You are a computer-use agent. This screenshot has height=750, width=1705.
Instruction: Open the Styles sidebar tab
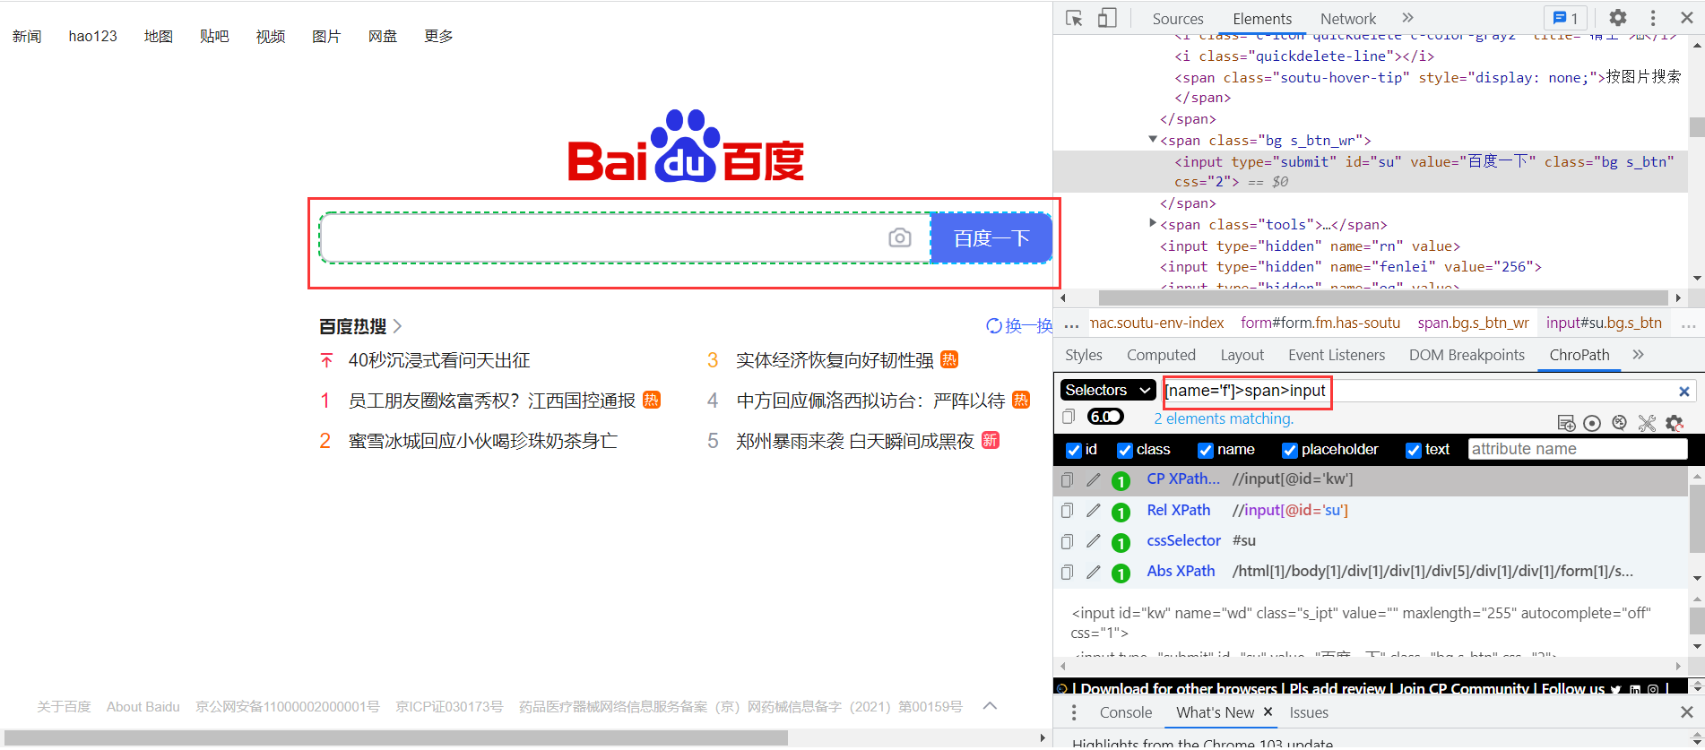tap(1083, 355)
